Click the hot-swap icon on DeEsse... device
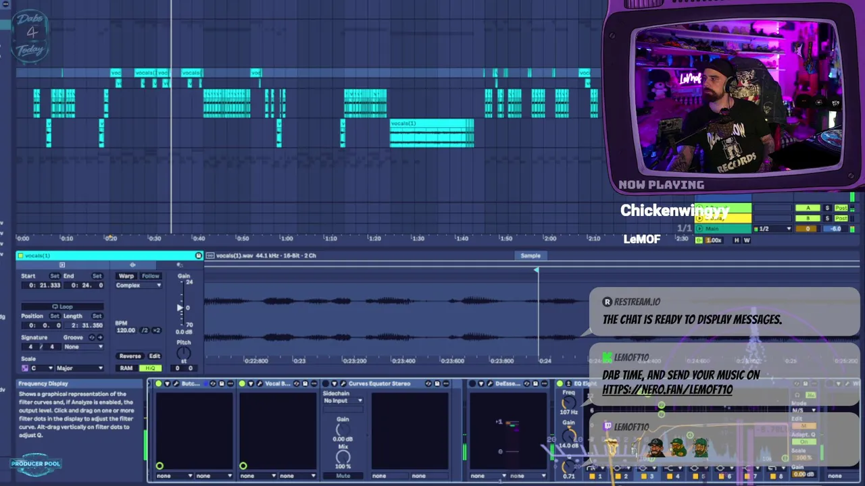This screenshot has height=486, width=865. click(526, 383)
